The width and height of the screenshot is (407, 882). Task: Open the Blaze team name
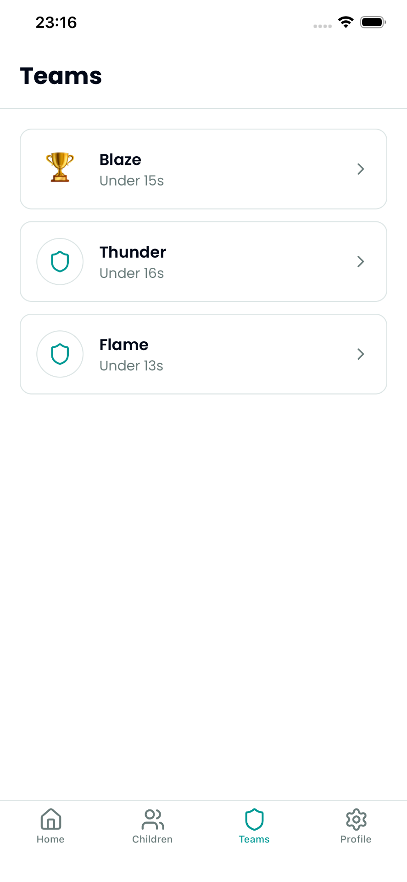120,160
